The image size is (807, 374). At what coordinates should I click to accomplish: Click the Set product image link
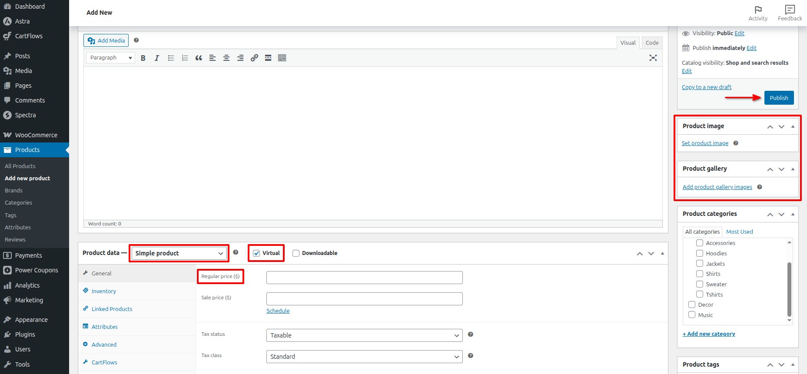[x=705, y=143]
